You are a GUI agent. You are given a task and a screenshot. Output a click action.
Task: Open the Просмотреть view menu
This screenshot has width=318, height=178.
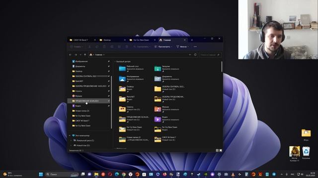click(x=163, y=46)
